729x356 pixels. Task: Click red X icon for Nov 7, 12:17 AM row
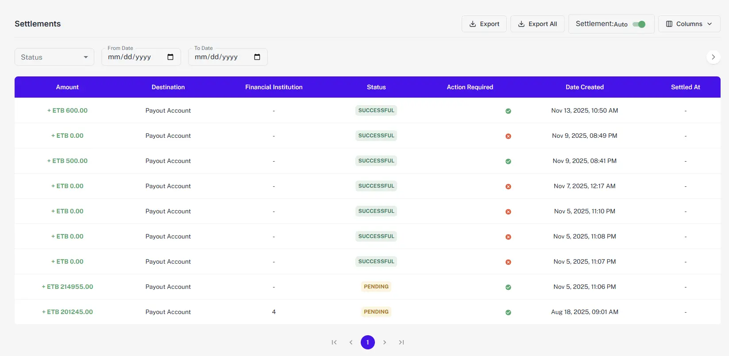pyautogui.click(x=508, y=186)
